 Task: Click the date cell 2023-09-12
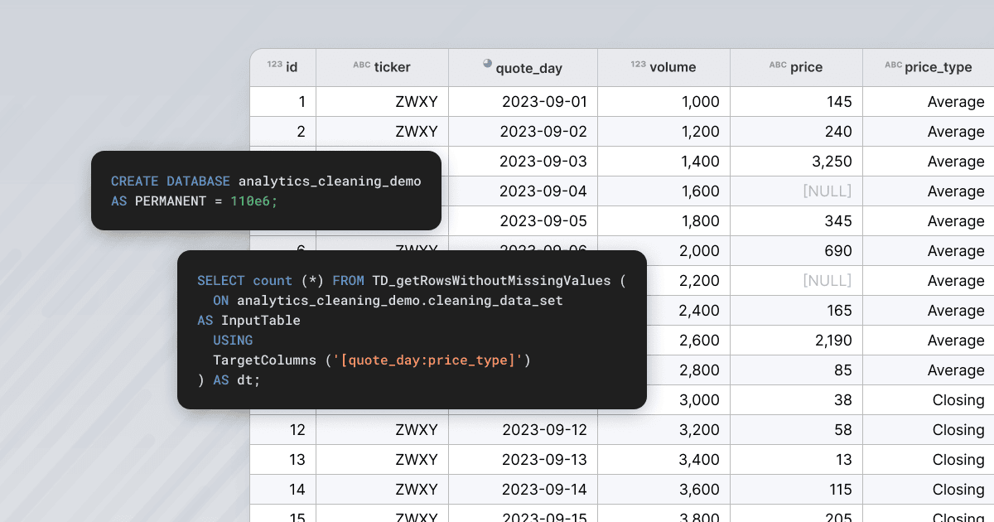(x=543, y=430)
